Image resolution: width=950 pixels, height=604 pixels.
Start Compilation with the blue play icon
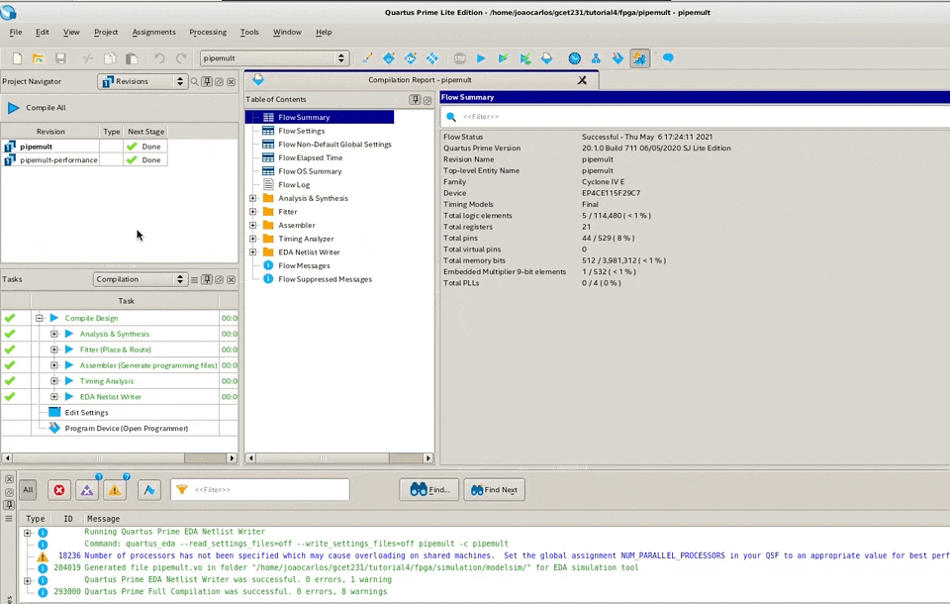pos(481,58)
